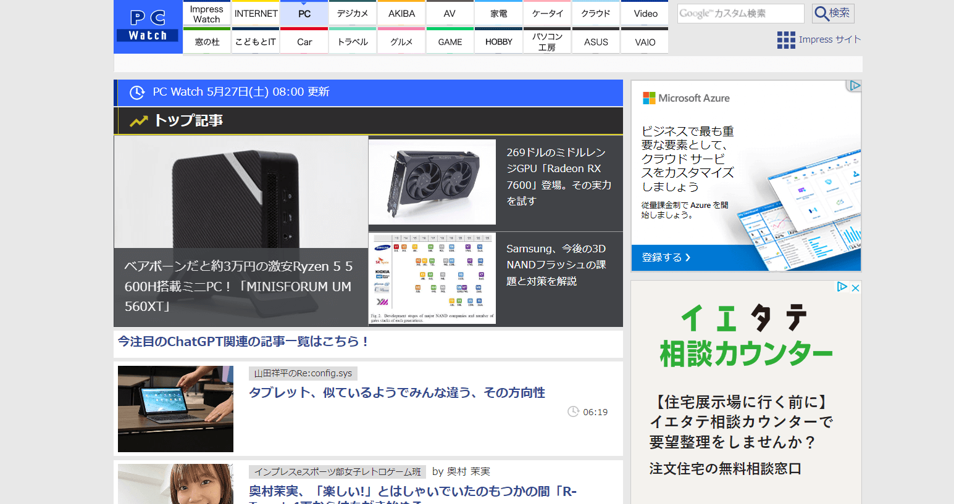Viewport: 954px width, 504px height.
Task: Click the clock icon beside the 06:19 timestamp
Action: point(572,411)
